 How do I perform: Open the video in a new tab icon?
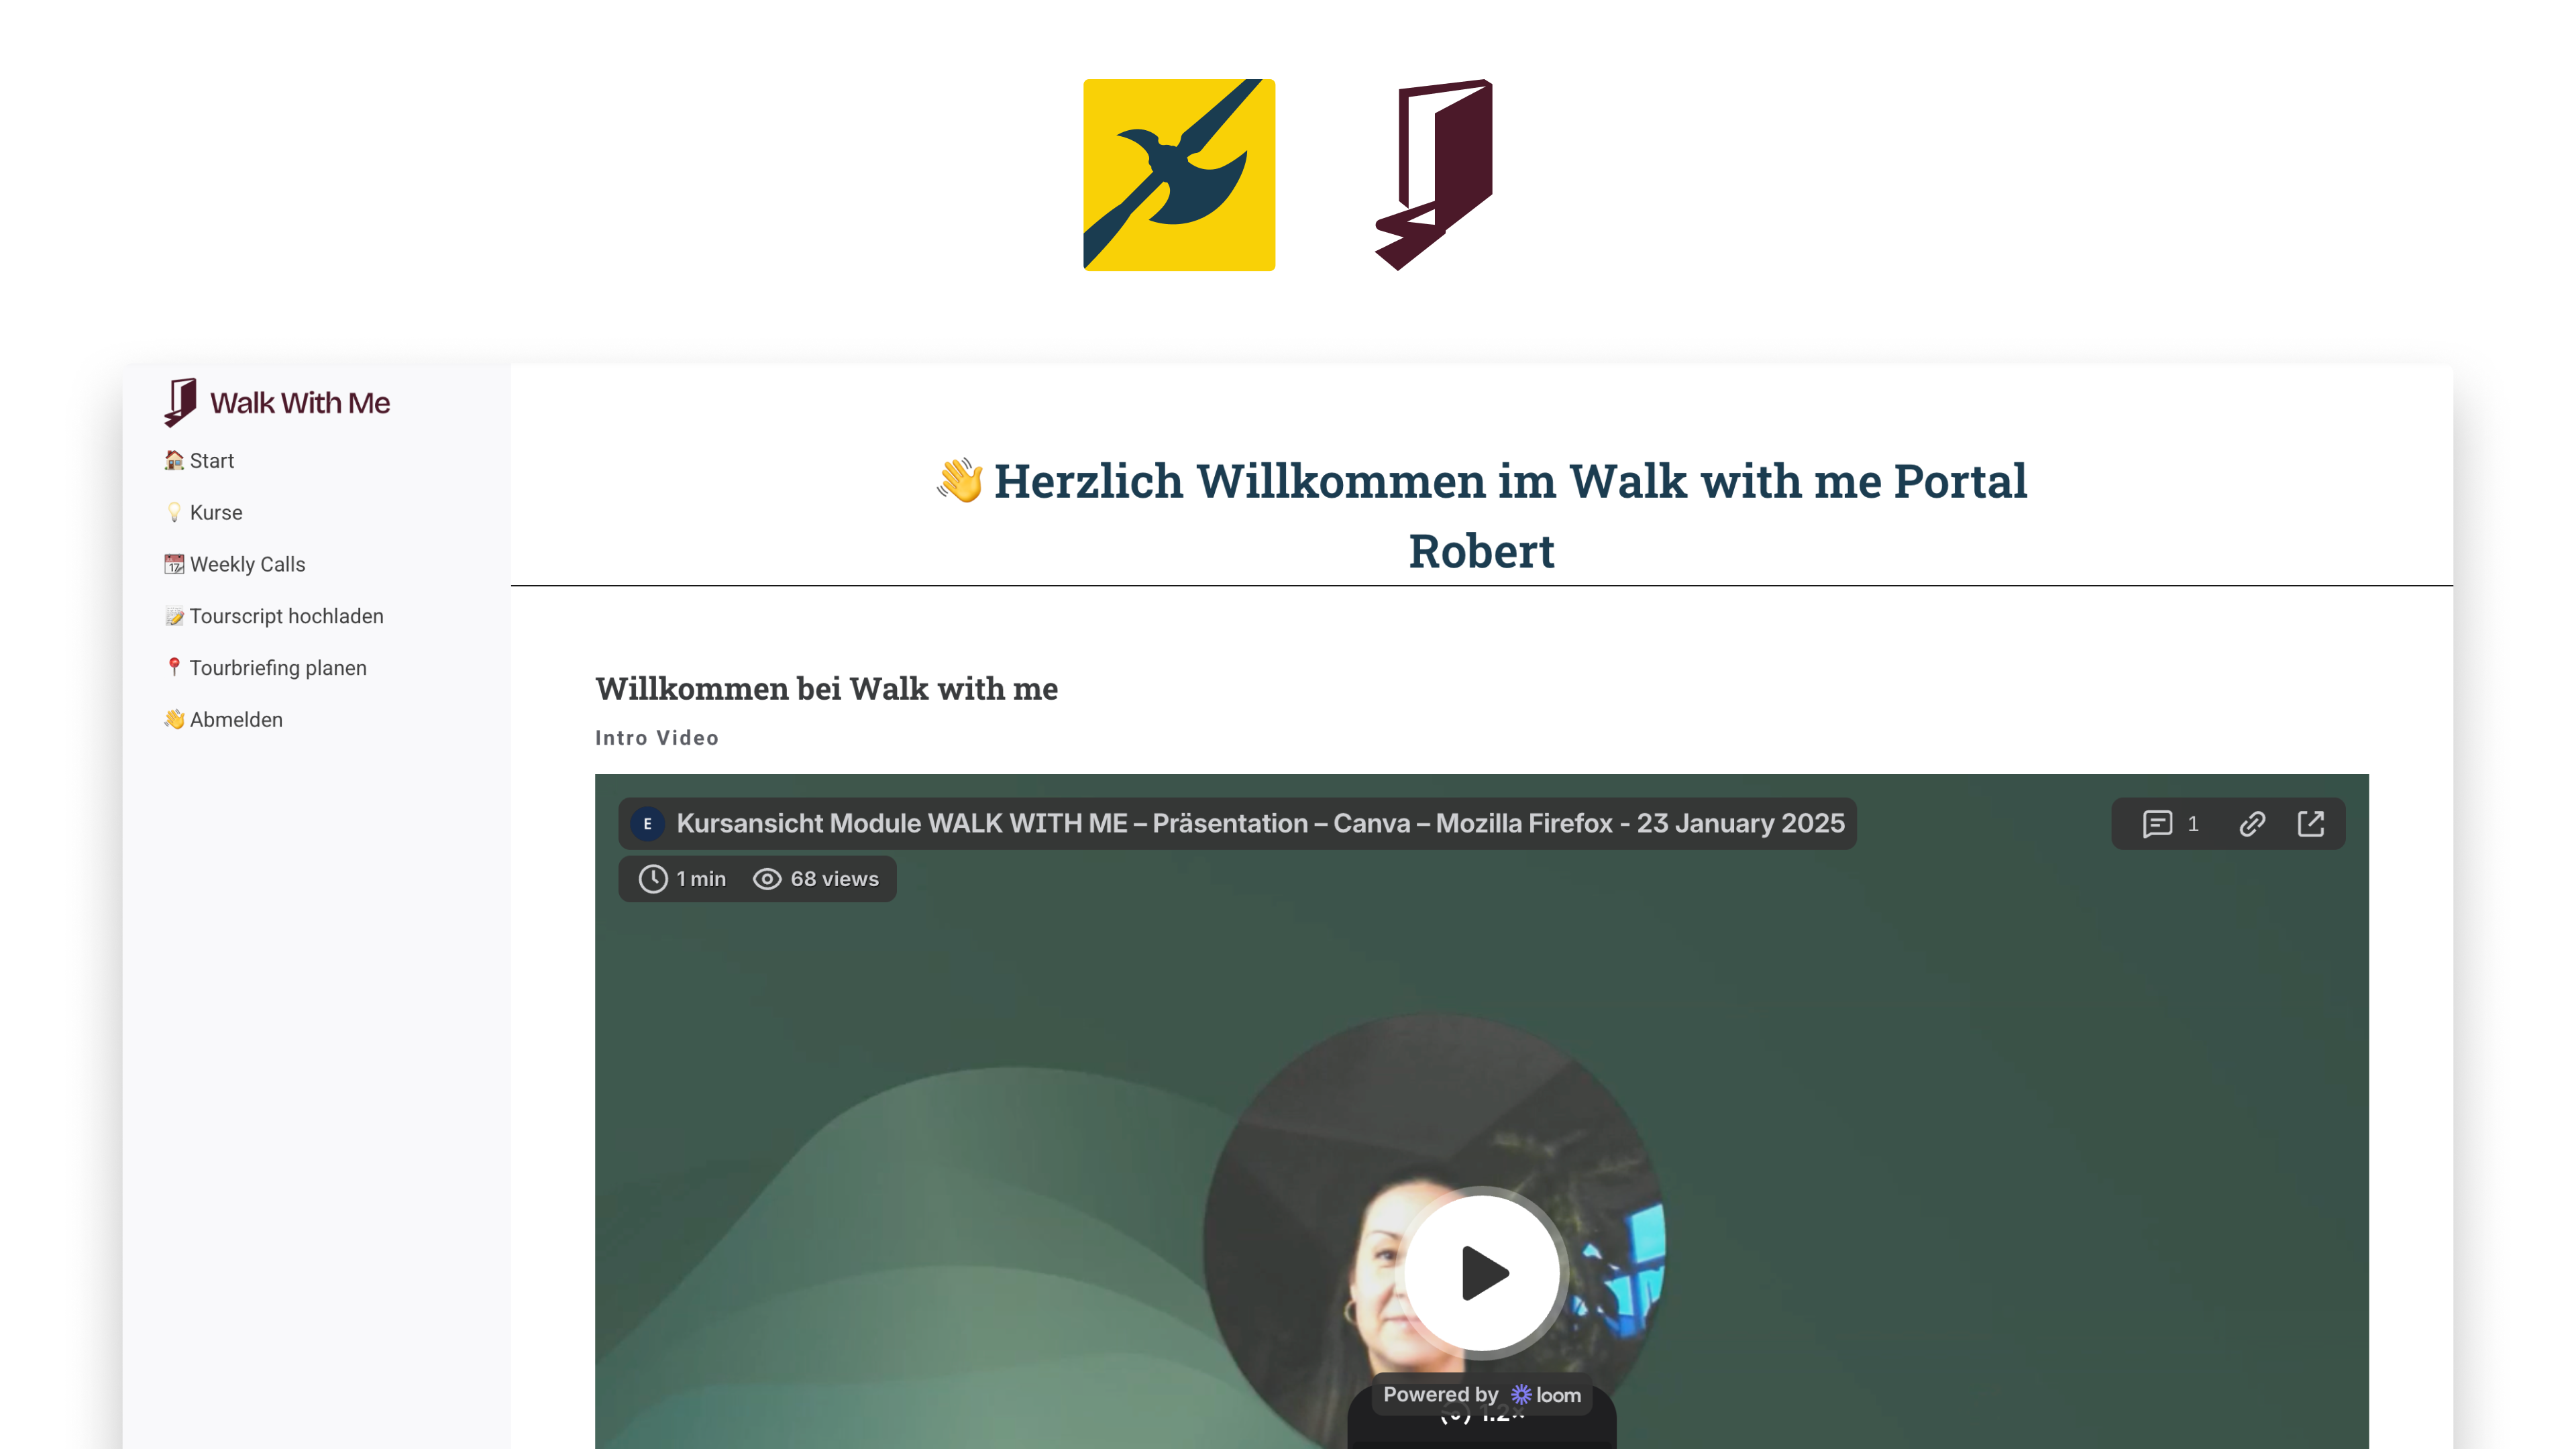2311,824
